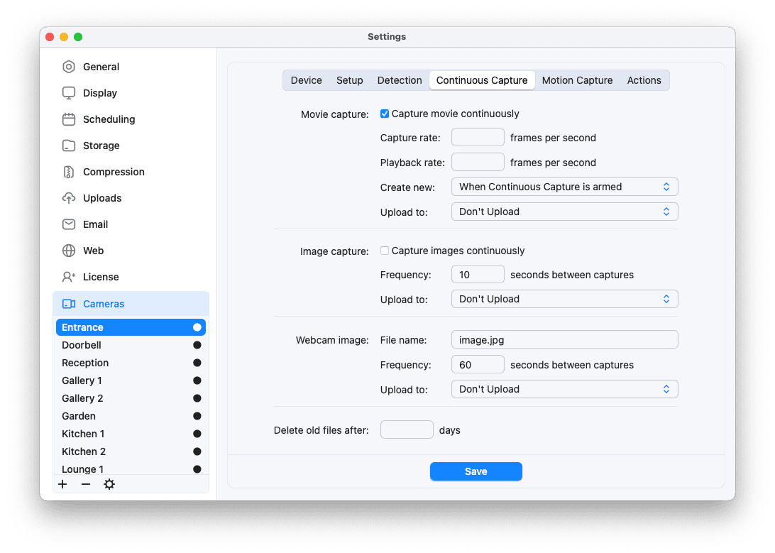Image resolution: width=775 pixels, height=553 pixels.
Task: Click the Delete old files after field
Action: pyautogui.click(x=407, y=429)
